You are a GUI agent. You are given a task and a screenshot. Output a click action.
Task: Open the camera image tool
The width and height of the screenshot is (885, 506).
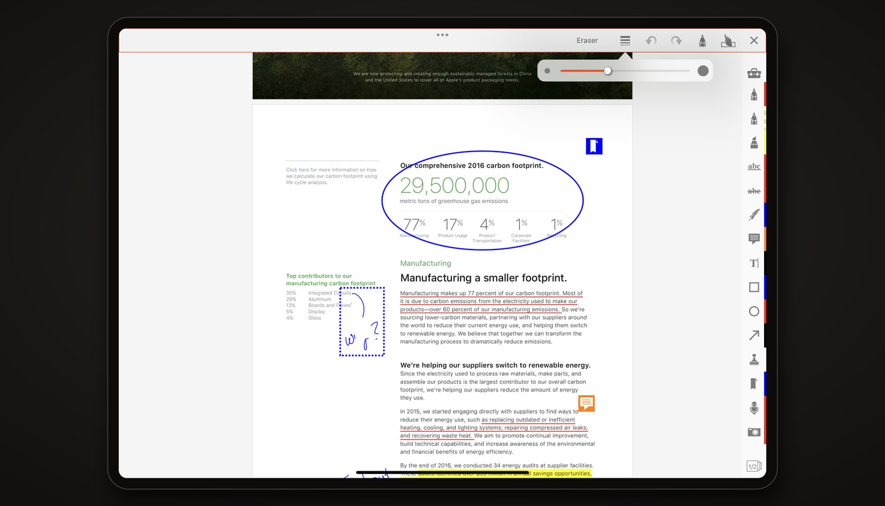pos(754,432)
